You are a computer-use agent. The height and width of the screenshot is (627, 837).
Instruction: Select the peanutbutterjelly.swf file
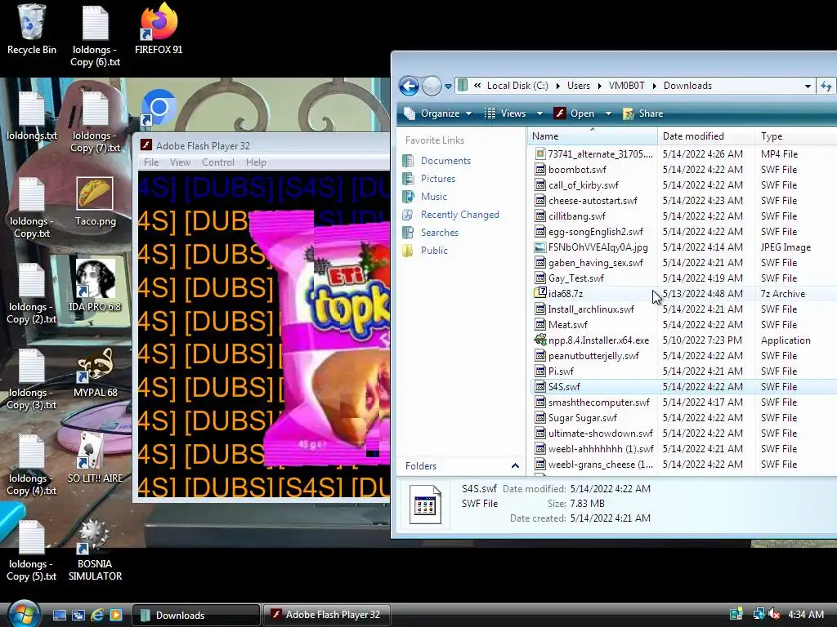(x=587, y=356)
